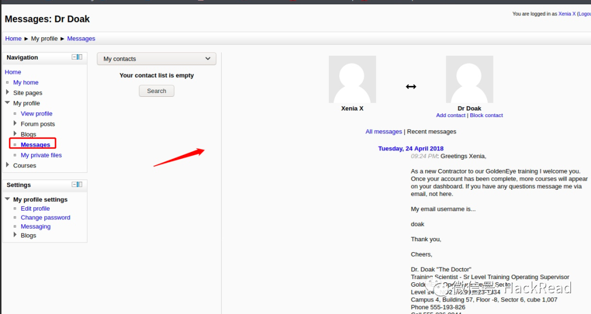Open the My home link
Screen dimensions: 591x314
coord(26,82)
